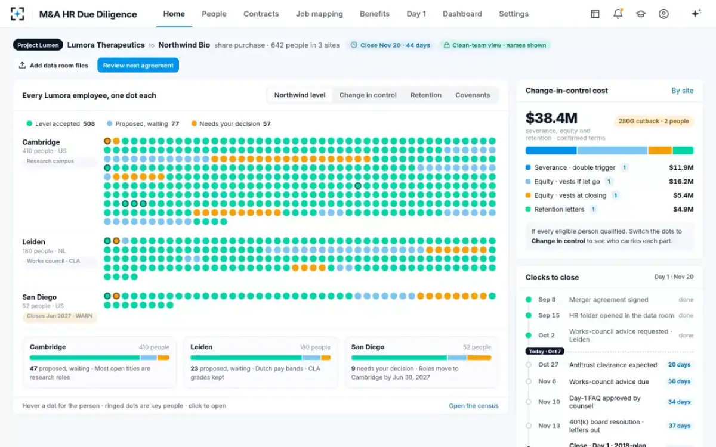Switch dots to Change in control
This screenshot has height=447, width=716.
point(368,95)
